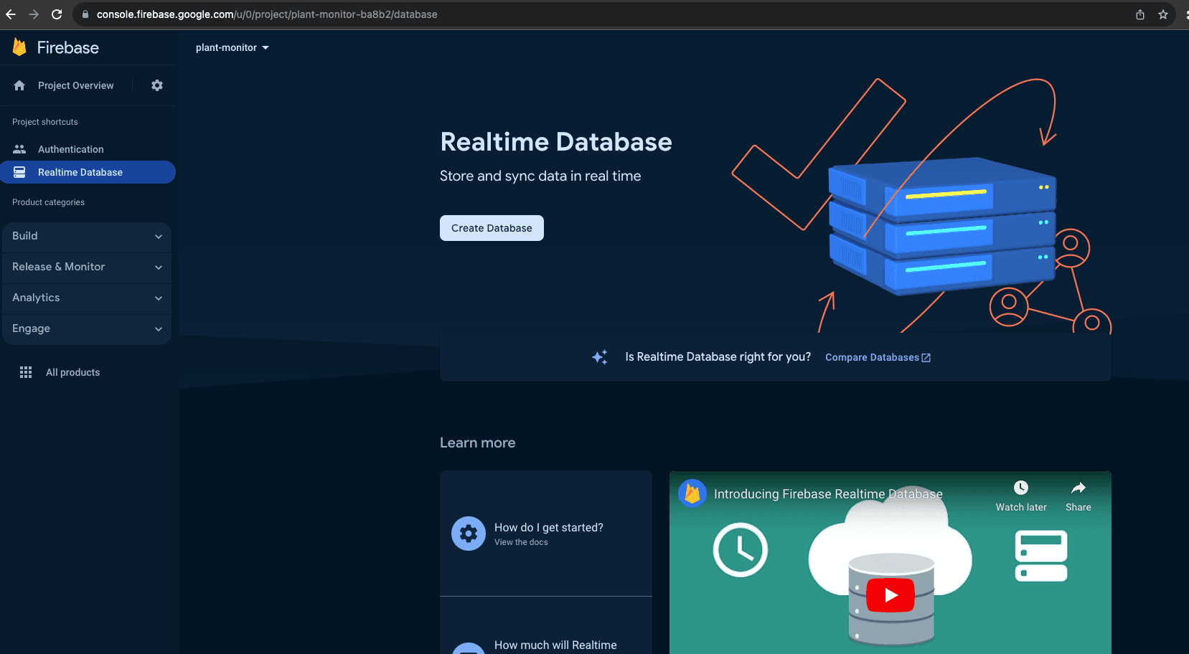
Task: Click the Project shortcuts label
Action: pyautogui.click(x=45, y=122)
